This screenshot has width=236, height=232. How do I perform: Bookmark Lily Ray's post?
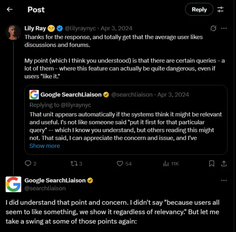click(212, 163)
